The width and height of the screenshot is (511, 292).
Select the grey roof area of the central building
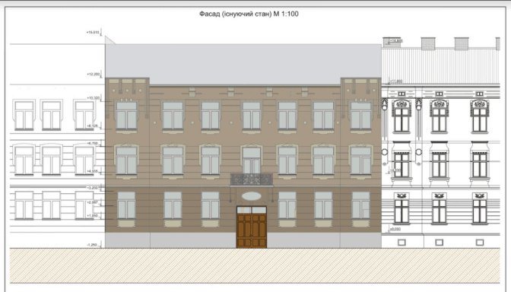(243, 64)
